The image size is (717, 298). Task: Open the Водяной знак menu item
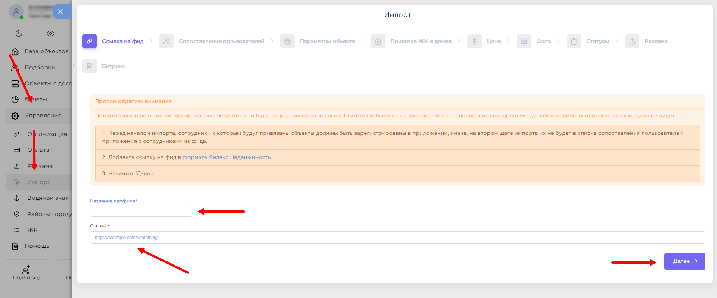click(x=48, y=198)
